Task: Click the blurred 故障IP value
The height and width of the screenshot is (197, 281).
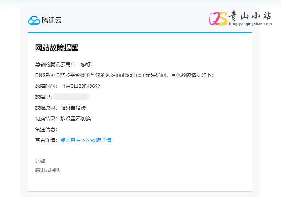Action: (x=72, y=97)
